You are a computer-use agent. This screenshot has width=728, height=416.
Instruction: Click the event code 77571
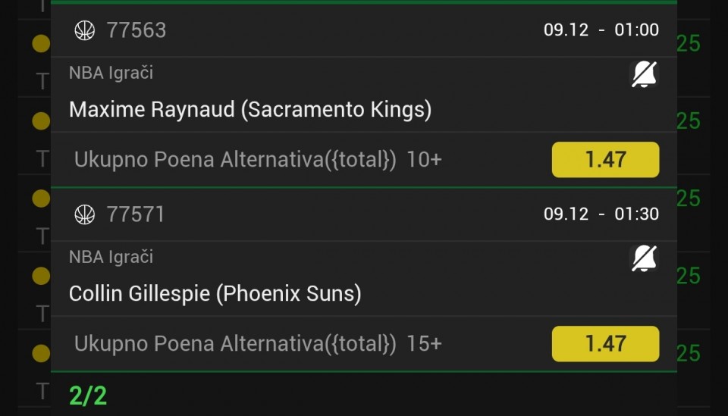[136, 214]
